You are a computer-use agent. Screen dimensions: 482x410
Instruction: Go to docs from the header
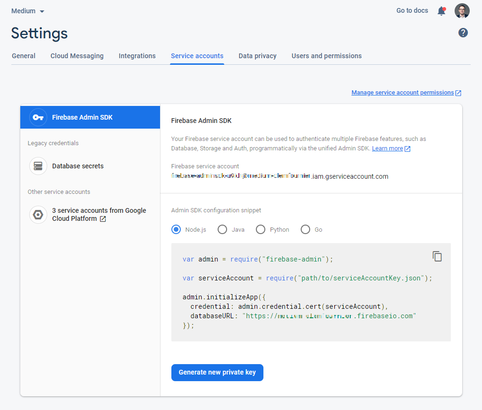pyautogui.click(x=412, y=10)
